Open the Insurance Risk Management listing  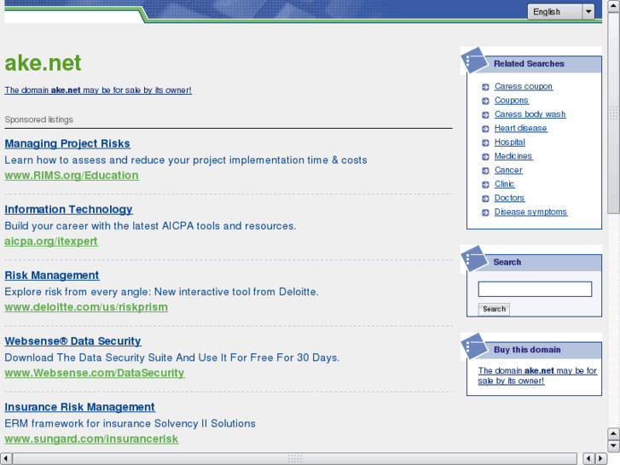(79, 407)
